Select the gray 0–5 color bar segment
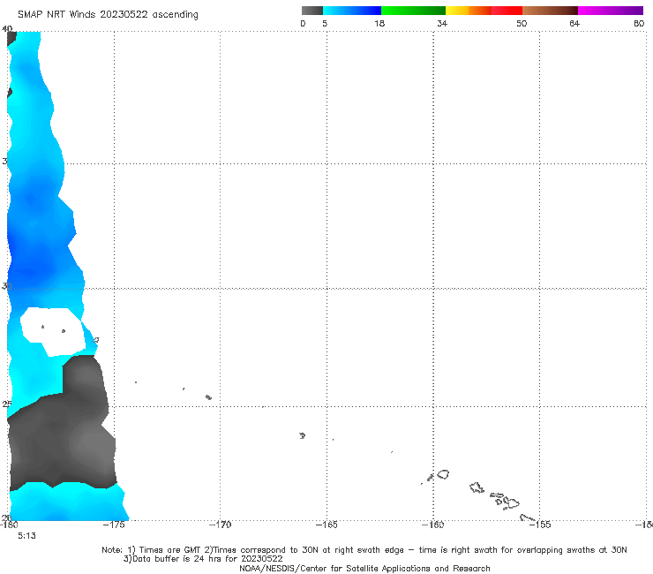Viewport: 653px width, 574px height. coord(312,11)
